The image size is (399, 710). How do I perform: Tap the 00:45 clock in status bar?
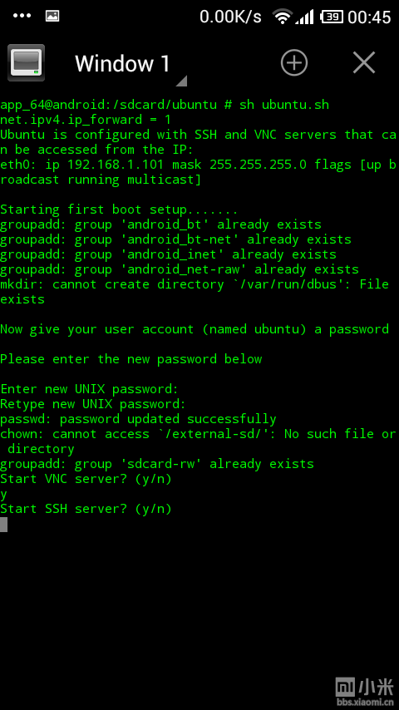tap(369, 17)
